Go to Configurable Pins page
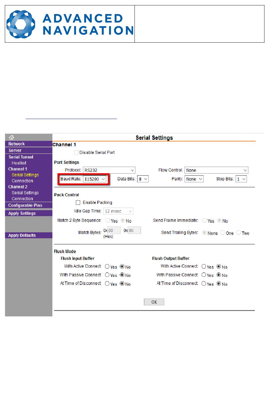This screenshot has height=403, width=269. pyautogui.click(x=25, y=205)
